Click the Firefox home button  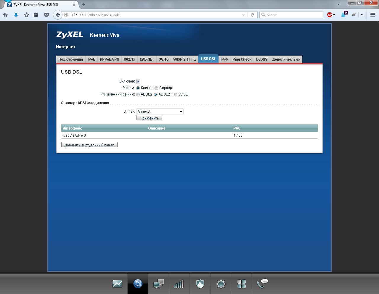coord(5,15)
